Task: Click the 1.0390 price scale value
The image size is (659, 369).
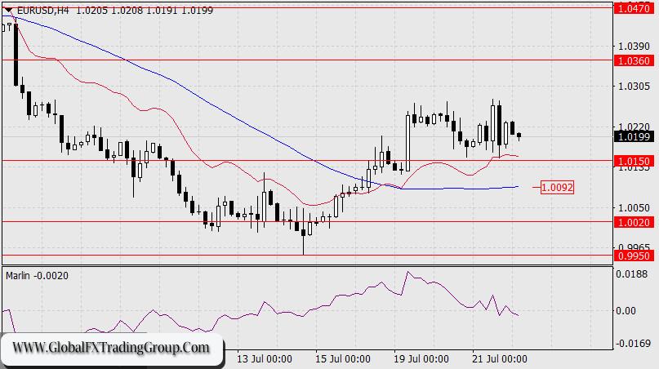Action: tap(635, 47)
